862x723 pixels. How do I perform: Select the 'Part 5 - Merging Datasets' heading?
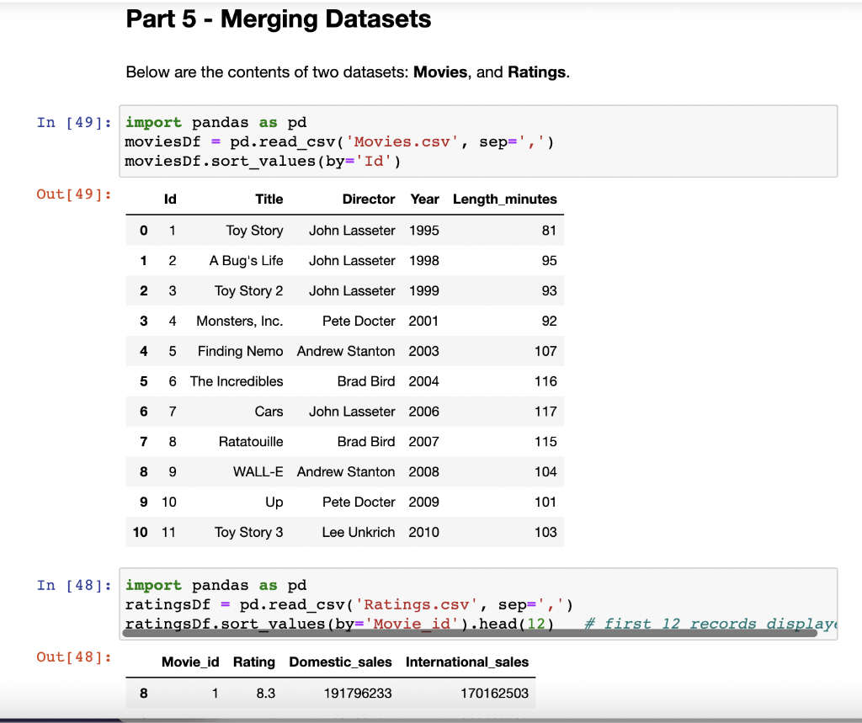(x=278, y=19)
